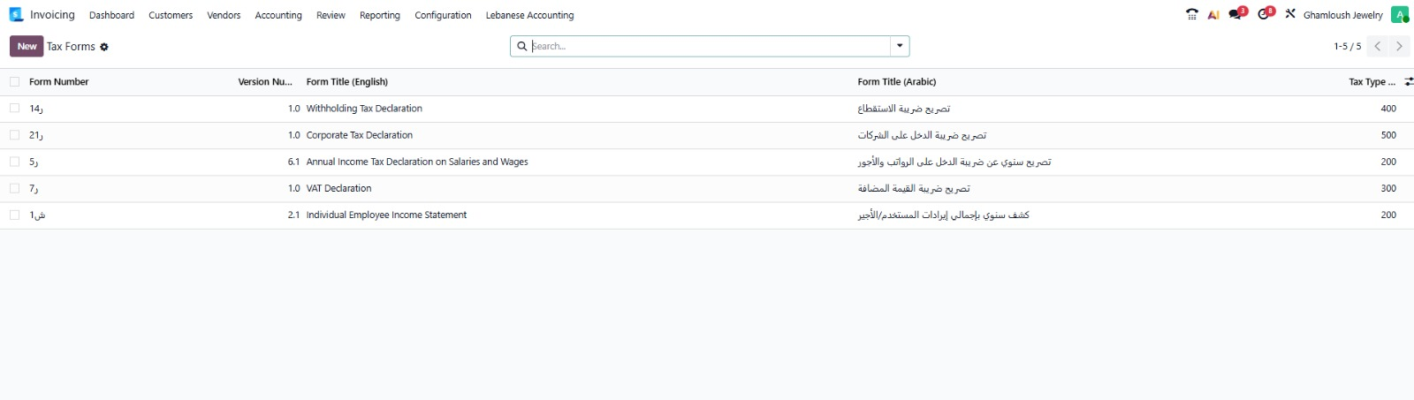This screenshot has height=400, width=1414.
Task: Open the Corporate Tax Declaration record
Action: (359, 135)
